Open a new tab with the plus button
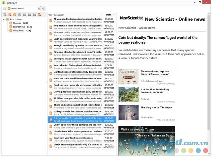 (x=44, y=8)
